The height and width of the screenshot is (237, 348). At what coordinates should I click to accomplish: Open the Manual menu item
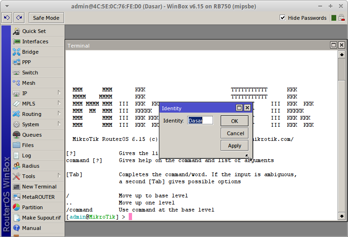pos(38,228)
